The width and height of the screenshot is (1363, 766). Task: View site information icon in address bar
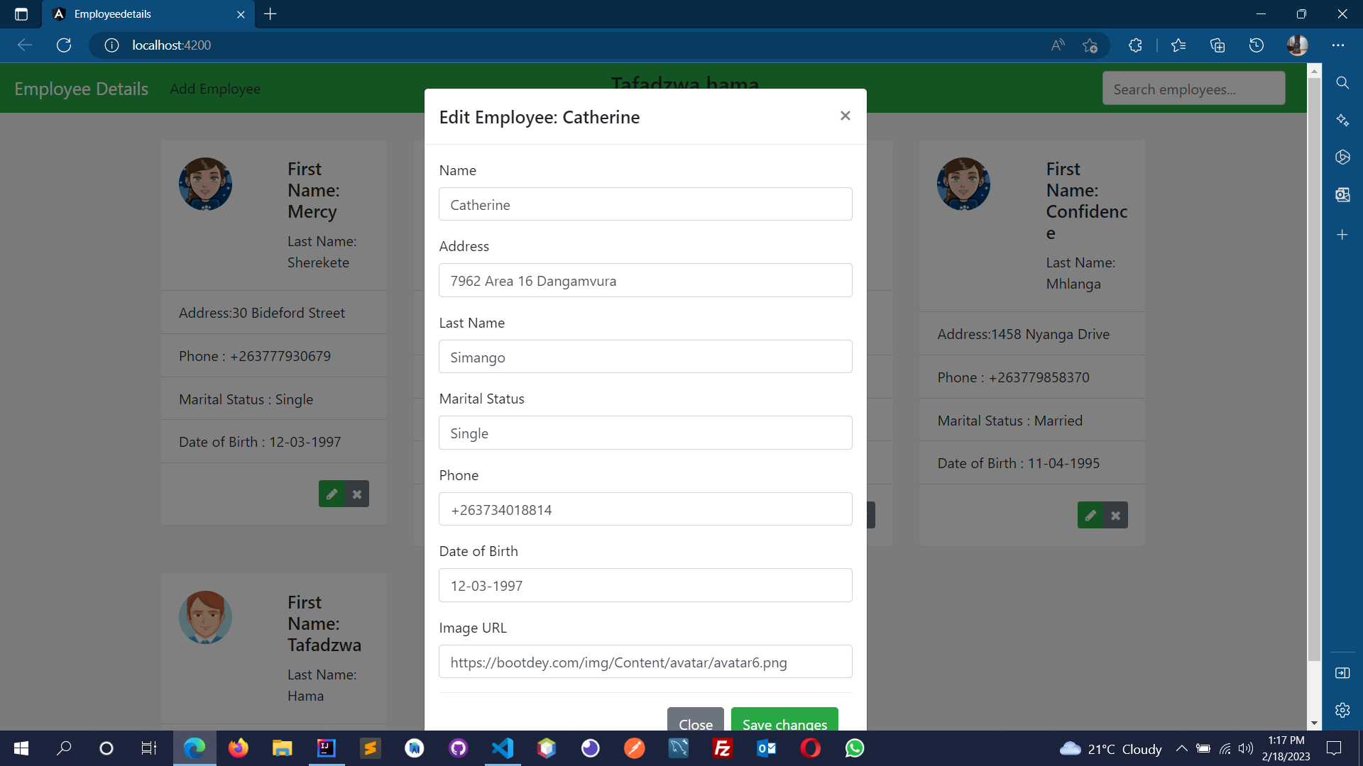pyautogui.click(x=111, y=45)
